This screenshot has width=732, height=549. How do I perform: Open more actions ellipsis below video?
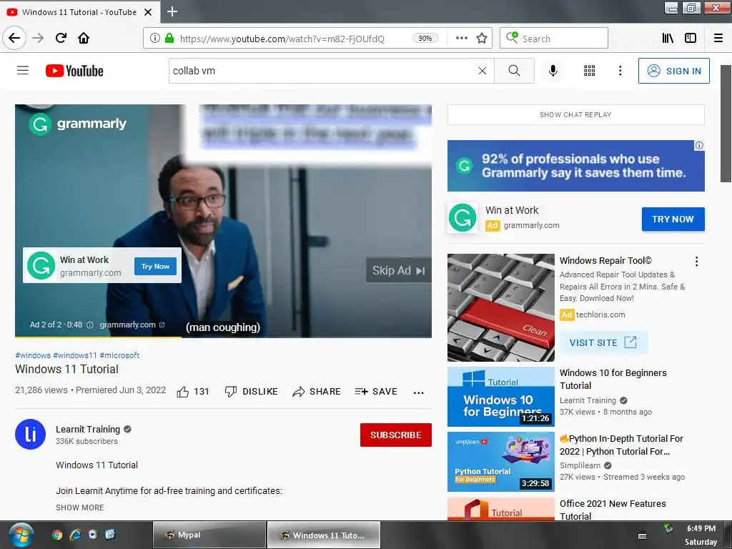pyautogui.click(x=419, y=392)
